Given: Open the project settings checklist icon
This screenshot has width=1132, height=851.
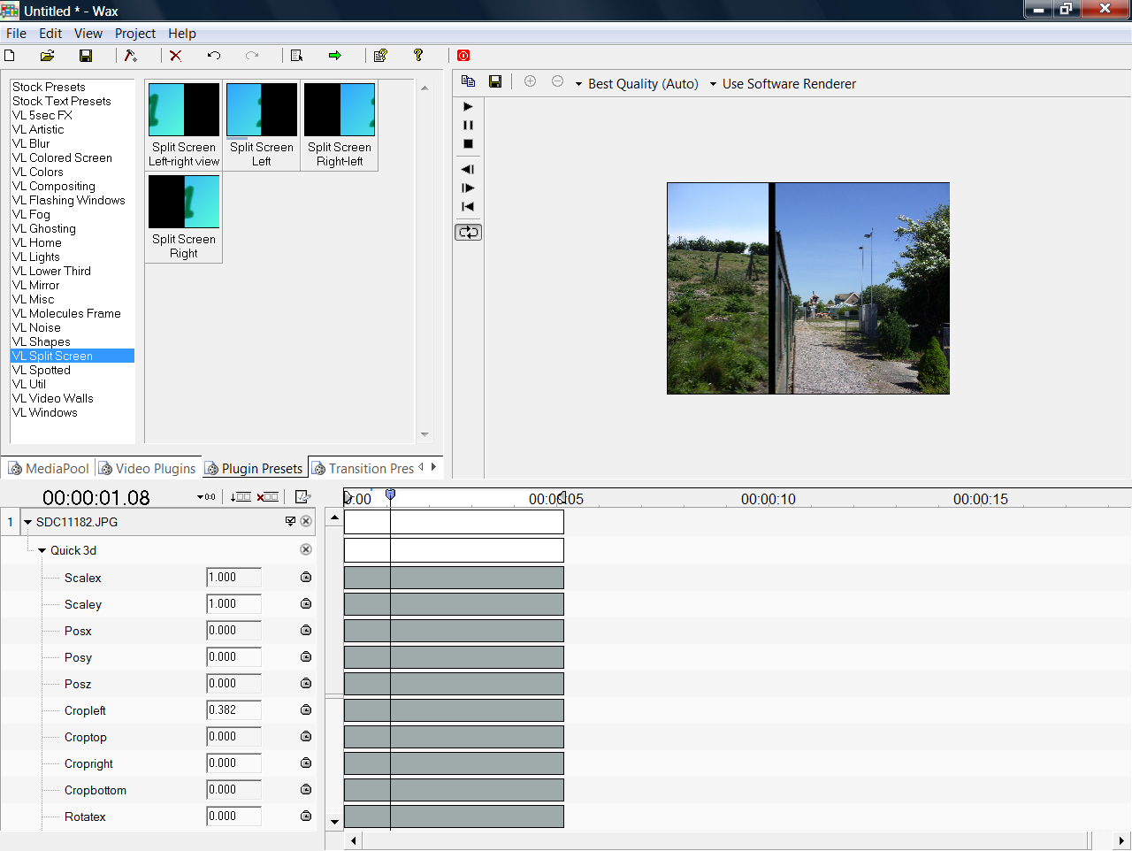Looking at the screenshot, I should [x=380, y=56].
